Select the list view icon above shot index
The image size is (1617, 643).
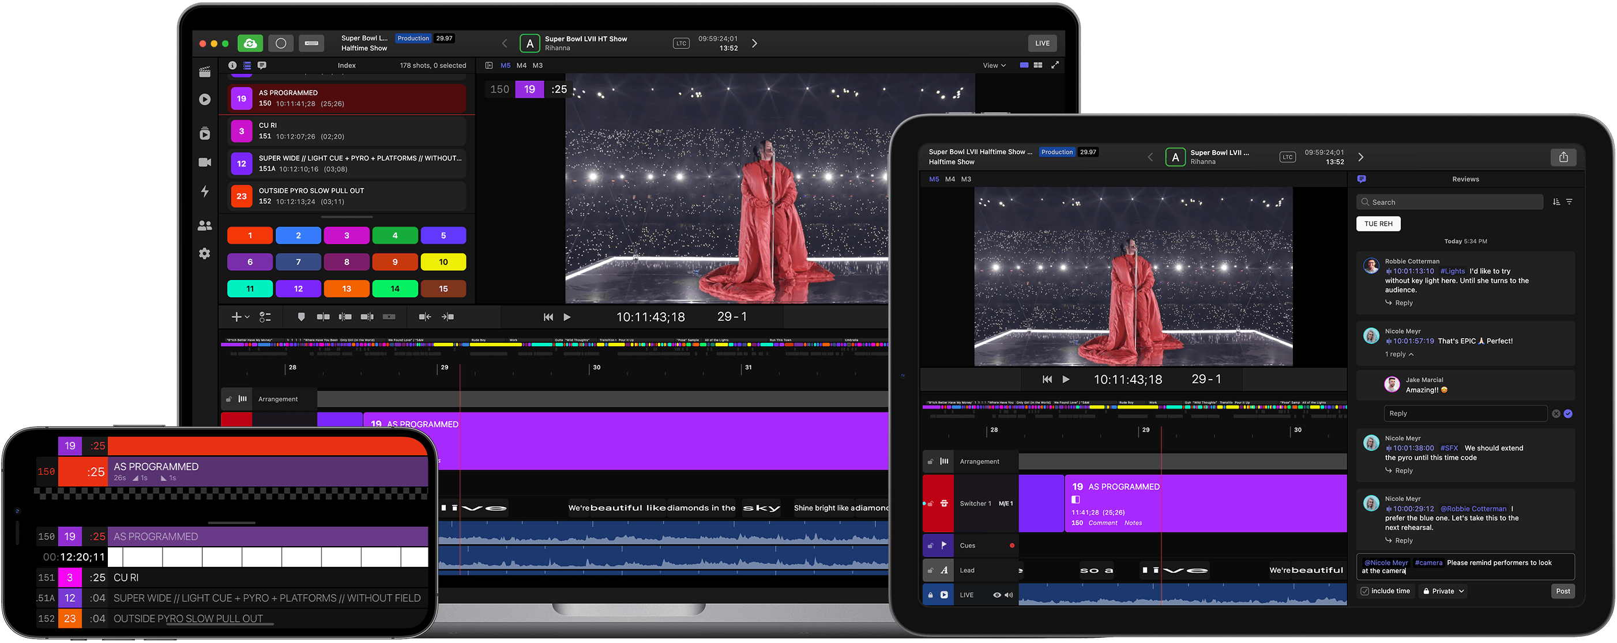(x=247, y=65)
